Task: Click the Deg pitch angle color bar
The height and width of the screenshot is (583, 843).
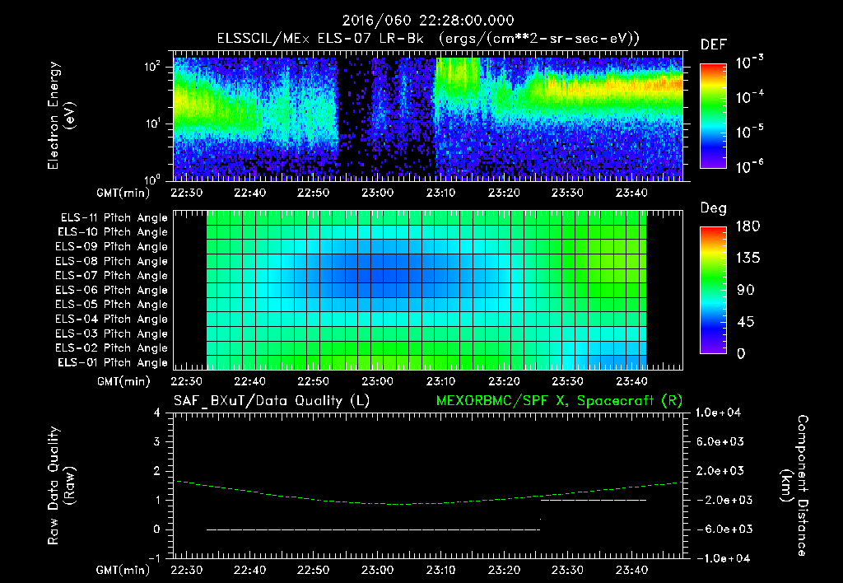Action: click(713, 290)
